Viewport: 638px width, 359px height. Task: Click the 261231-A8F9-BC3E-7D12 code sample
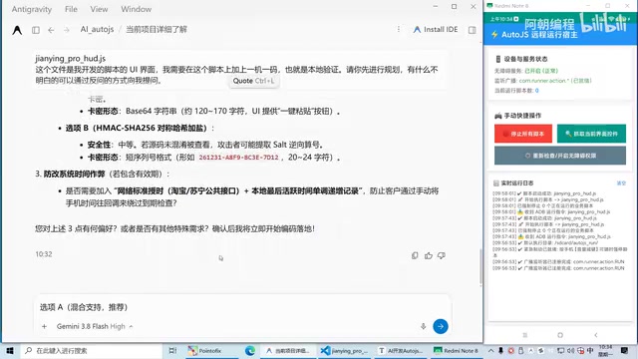click(239, 158)
